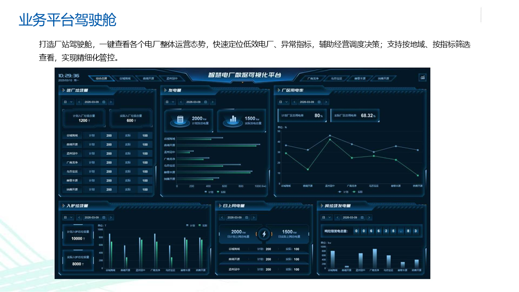Open the 日 period dropdown in 厂区用电率

(283, 102)
